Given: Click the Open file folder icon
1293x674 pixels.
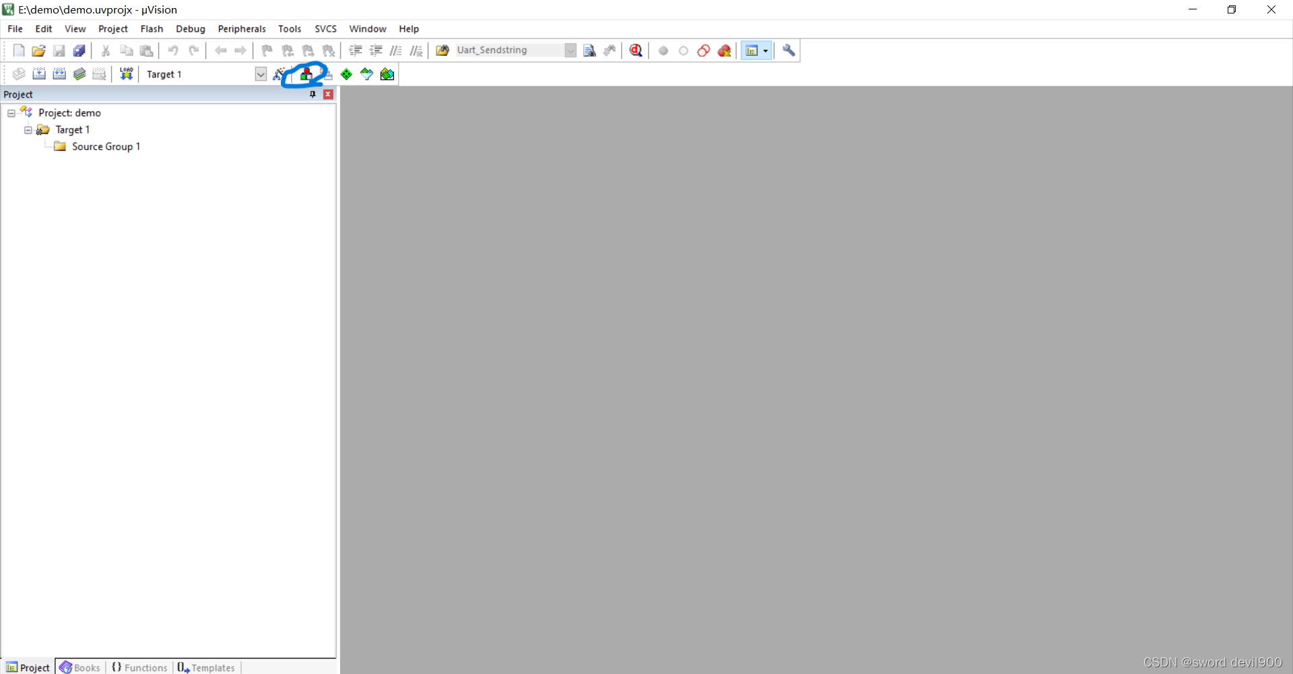Looking at the screenshot, I should coord(38,50).
